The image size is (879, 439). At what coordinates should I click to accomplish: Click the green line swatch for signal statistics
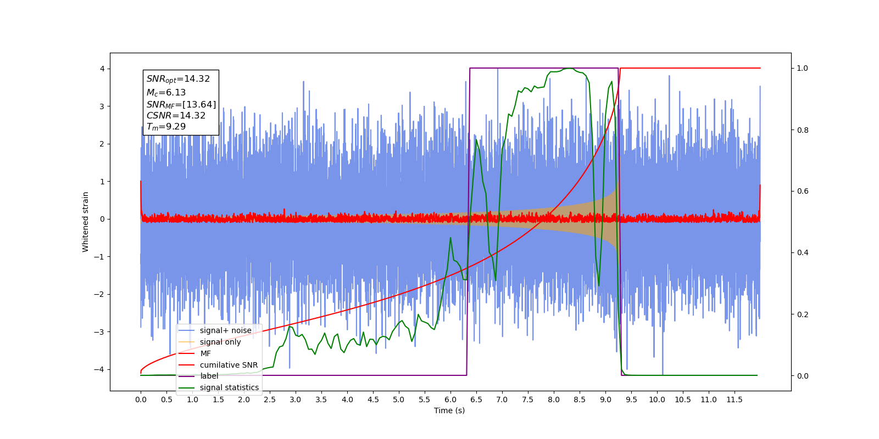point(187,387)
